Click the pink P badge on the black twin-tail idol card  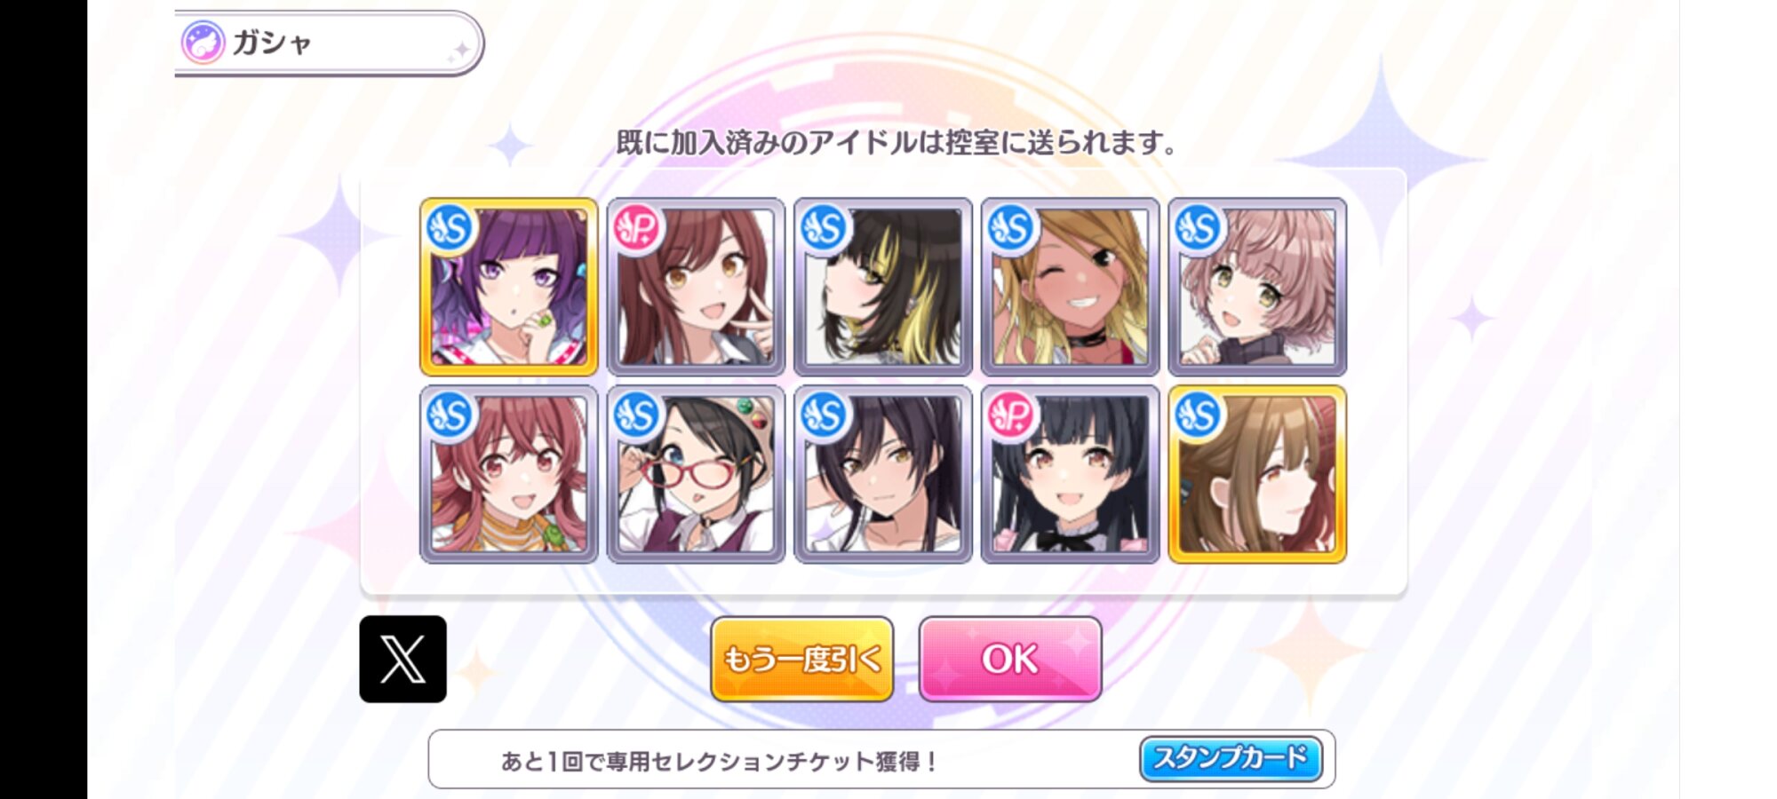[x=1011, y=415]
